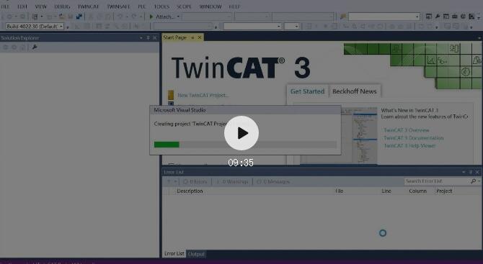Expand the dropdown arrow next to Attach
Image resolution: width=483 pixels, height=264 pixels.
(178, 17)
